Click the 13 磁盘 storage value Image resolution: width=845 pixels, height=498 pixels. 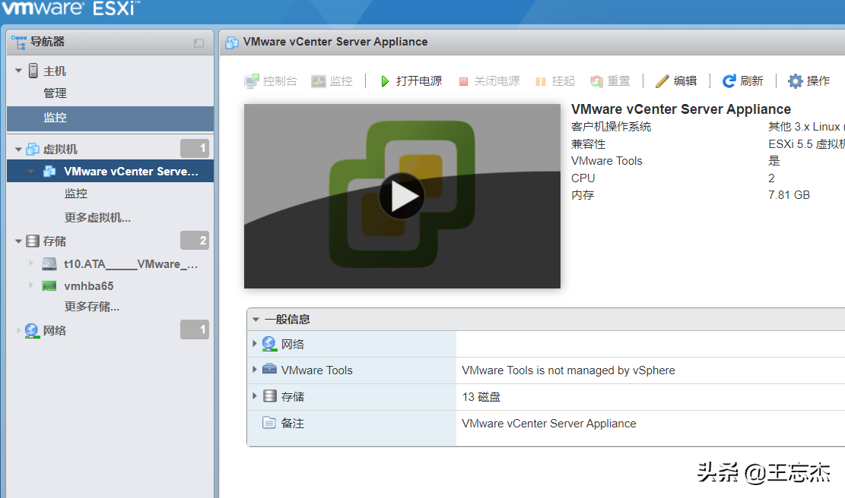coord(481,397)
